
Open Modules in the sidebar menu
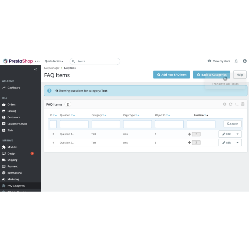(12, 147)
